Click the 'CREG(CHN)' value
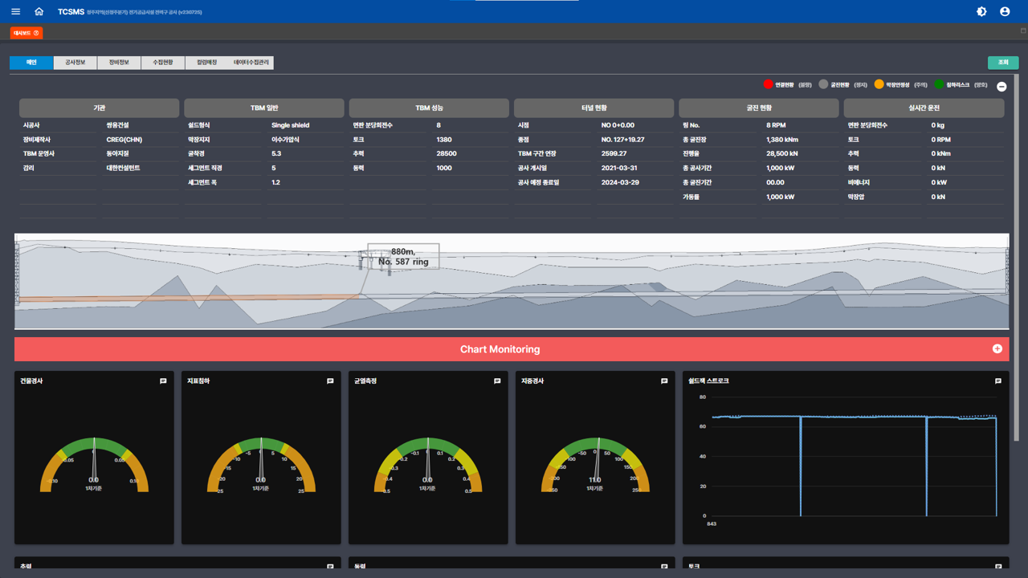 pos(124,140)
